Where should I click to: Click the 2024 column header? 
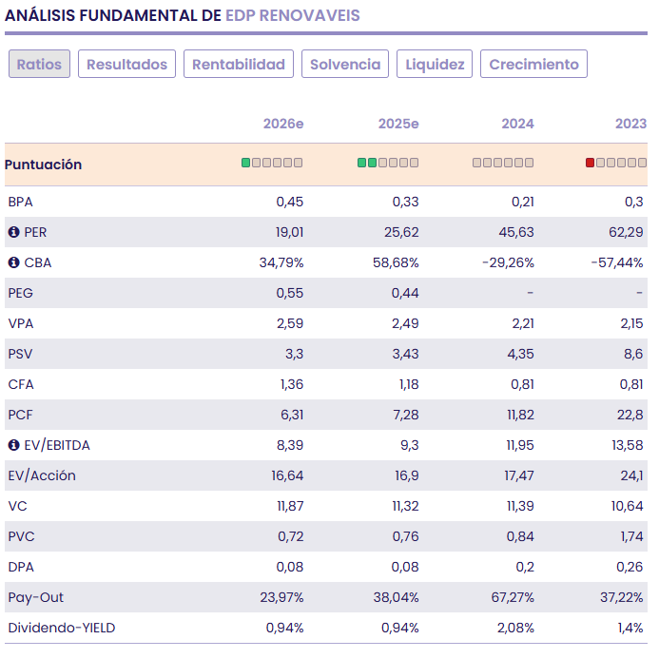tap(517, 124)
